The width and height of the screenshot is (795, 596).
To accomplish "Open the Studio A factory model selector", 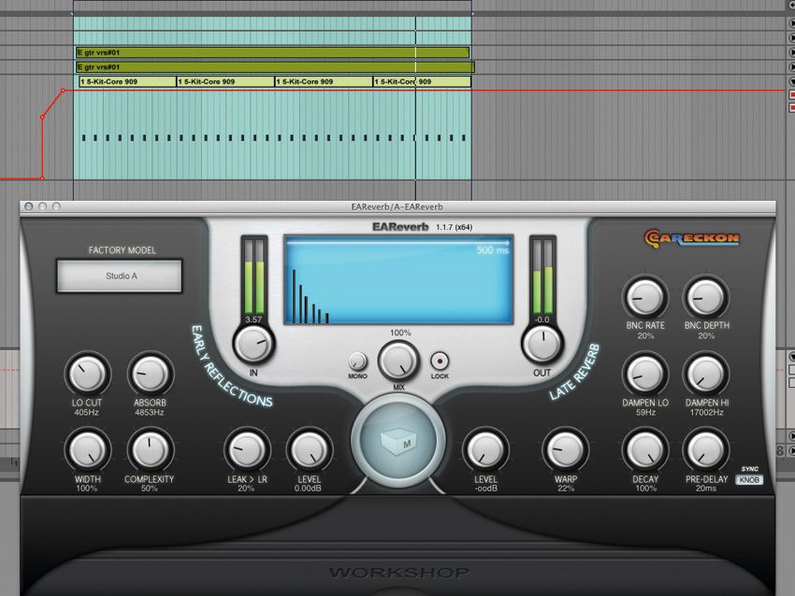I will pos(120,277).
